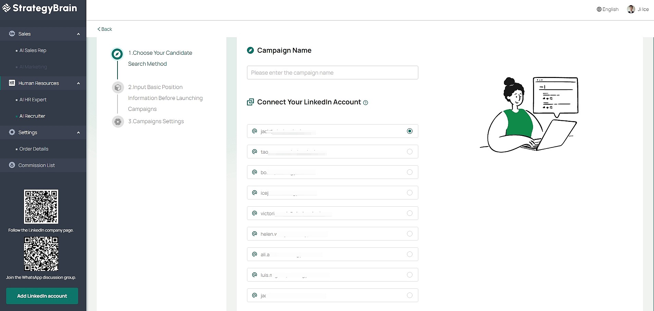Select the radio button for the tao account

click(409, 152)
